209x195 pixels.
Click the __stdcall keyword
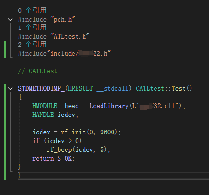112,89
